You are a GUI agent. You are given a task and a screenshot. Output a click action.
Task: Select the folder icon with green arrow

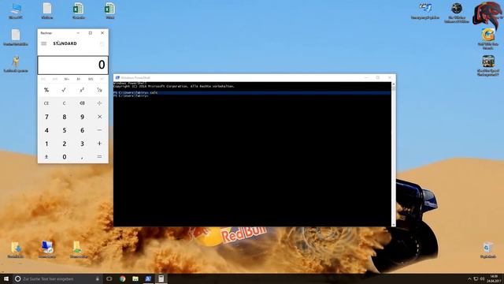(79, 249)
